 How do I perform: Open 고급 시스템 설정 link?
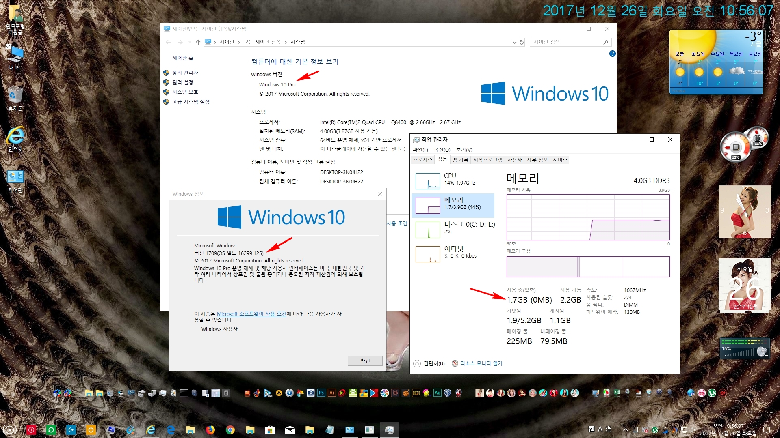coord(191,102)
